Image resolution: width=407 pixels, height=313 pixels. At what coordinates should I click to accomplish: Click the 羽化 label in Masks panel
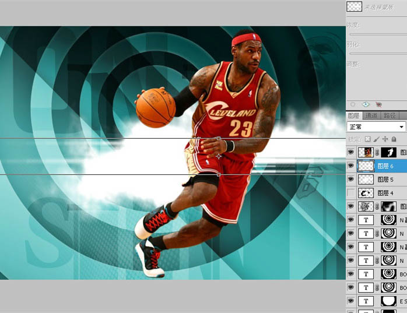coord(353,44)
